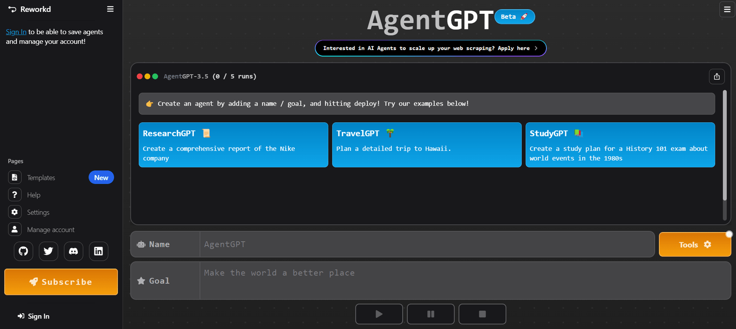
Task: Click the orange Subscribe button
Action: pos(61,282)
